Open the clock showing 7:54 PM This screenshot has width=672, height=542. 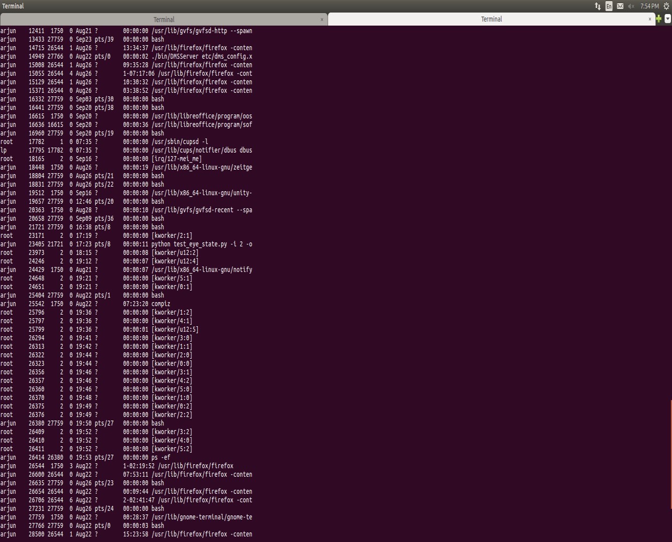(x=649, y=6)
